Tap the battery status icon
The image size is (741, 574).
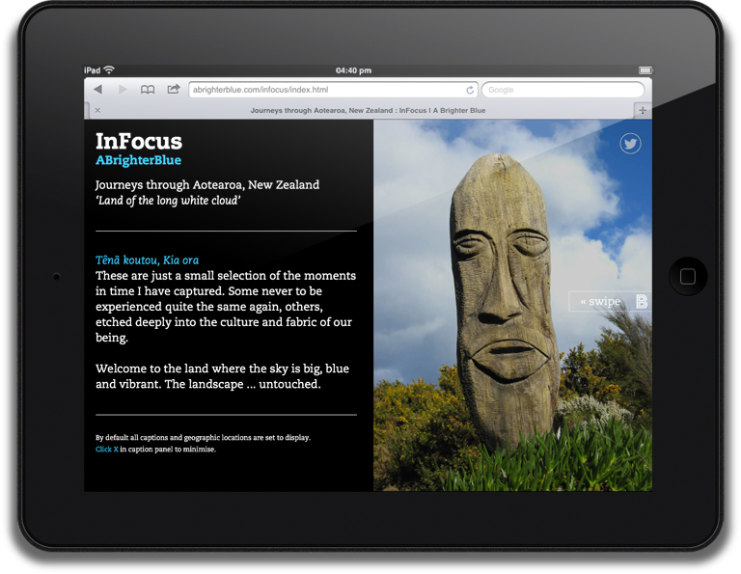coord(644,70)
